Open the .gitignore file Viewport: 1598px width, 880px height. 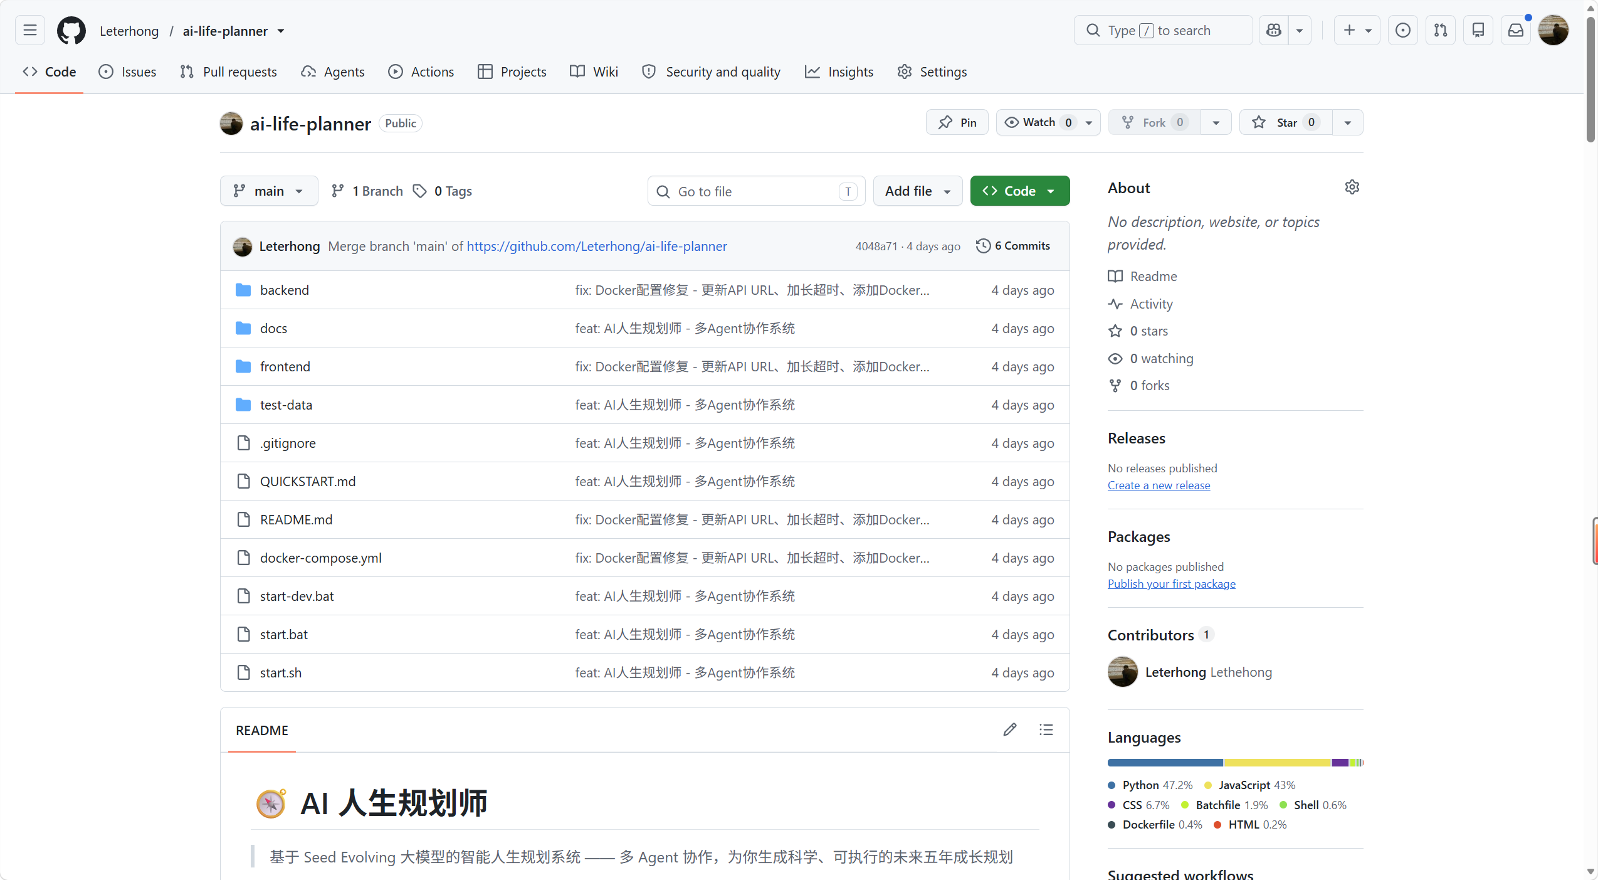point(288,443)
